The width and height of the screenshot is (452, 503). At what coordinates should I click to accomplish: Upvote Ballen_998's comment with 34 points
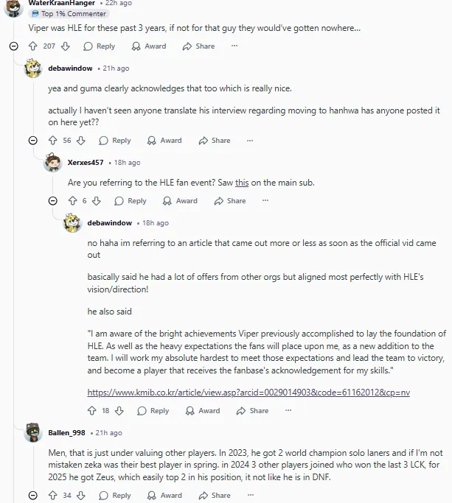(51, 496)
